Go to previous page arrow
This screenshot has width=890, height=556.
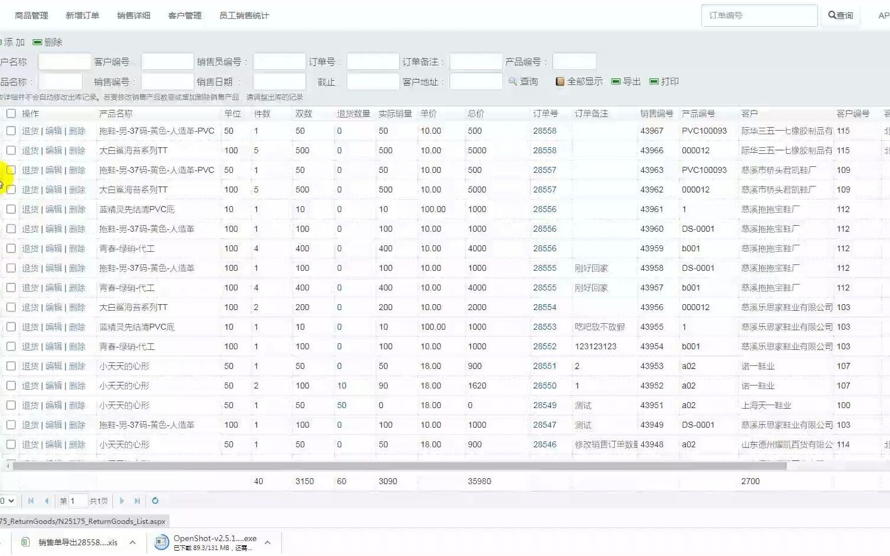(x=46, y=501)
